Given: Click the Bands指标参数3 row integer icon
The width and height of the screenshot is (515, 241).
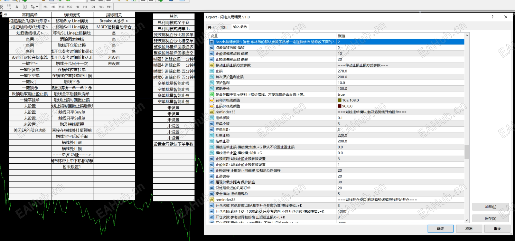Looking at the screenshot, I should click(x=212, y=42).
